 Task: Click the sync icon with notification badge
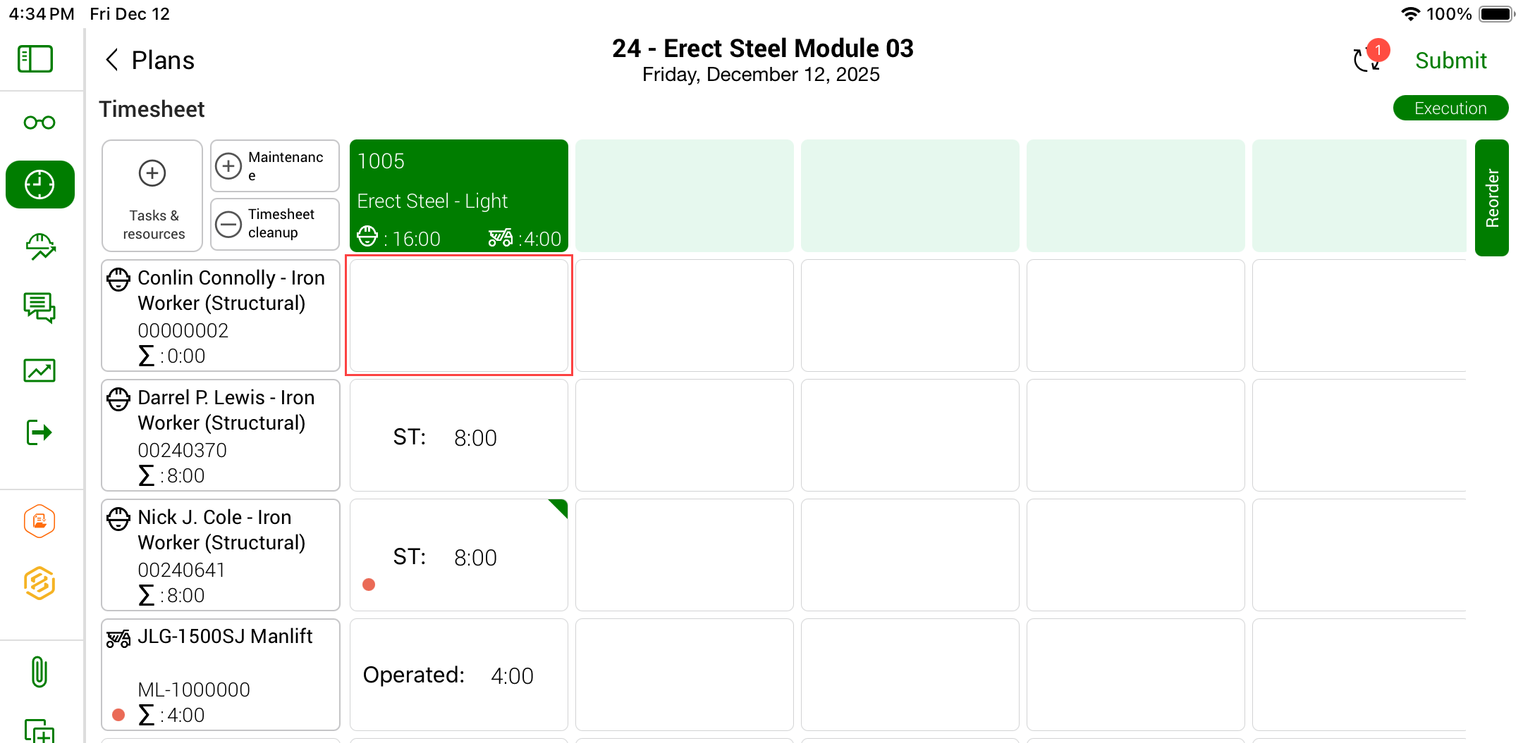[1368, 59]
